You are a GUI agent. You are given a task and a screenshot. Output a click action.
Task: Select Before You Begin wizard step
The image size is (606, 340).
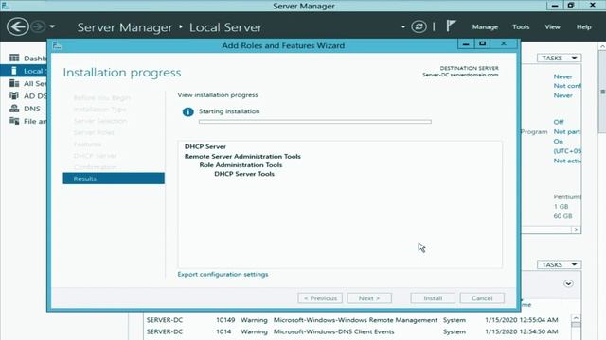tap(102, 98)
